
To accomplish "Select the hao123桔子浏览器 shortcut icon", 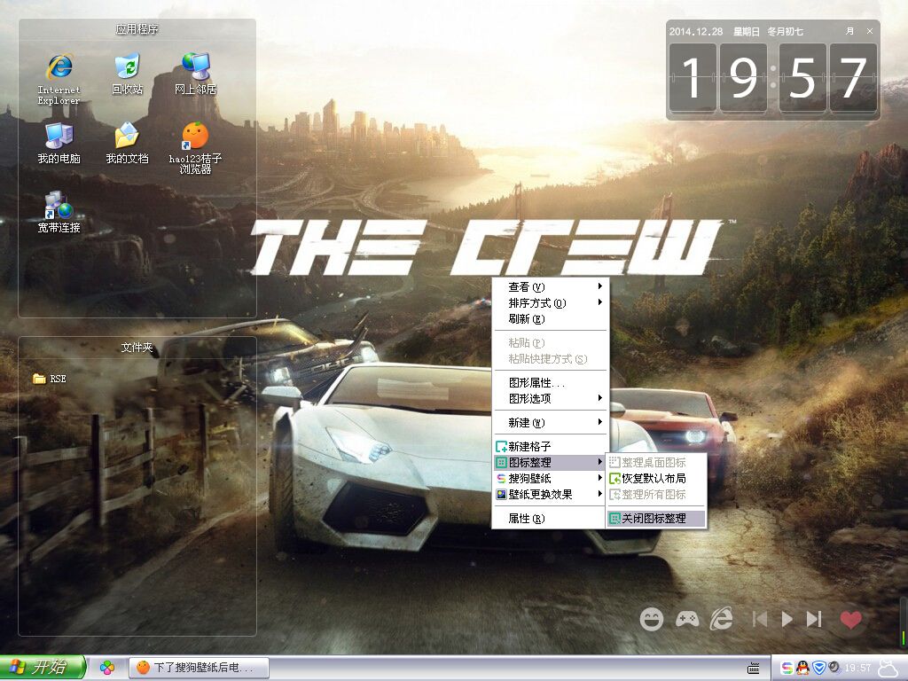I will 196,148.
